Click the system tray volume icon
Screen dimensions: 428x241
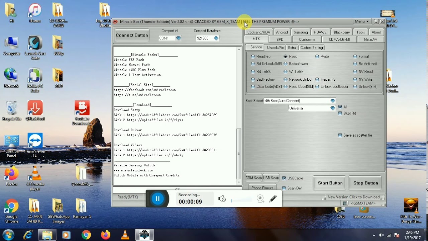[382, 235]
